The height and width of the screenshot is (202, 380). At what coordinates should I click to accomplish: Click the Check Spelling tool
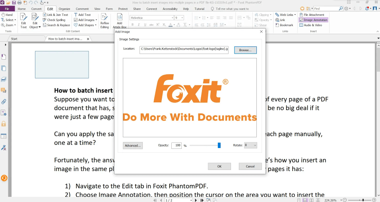click(56, 20)
